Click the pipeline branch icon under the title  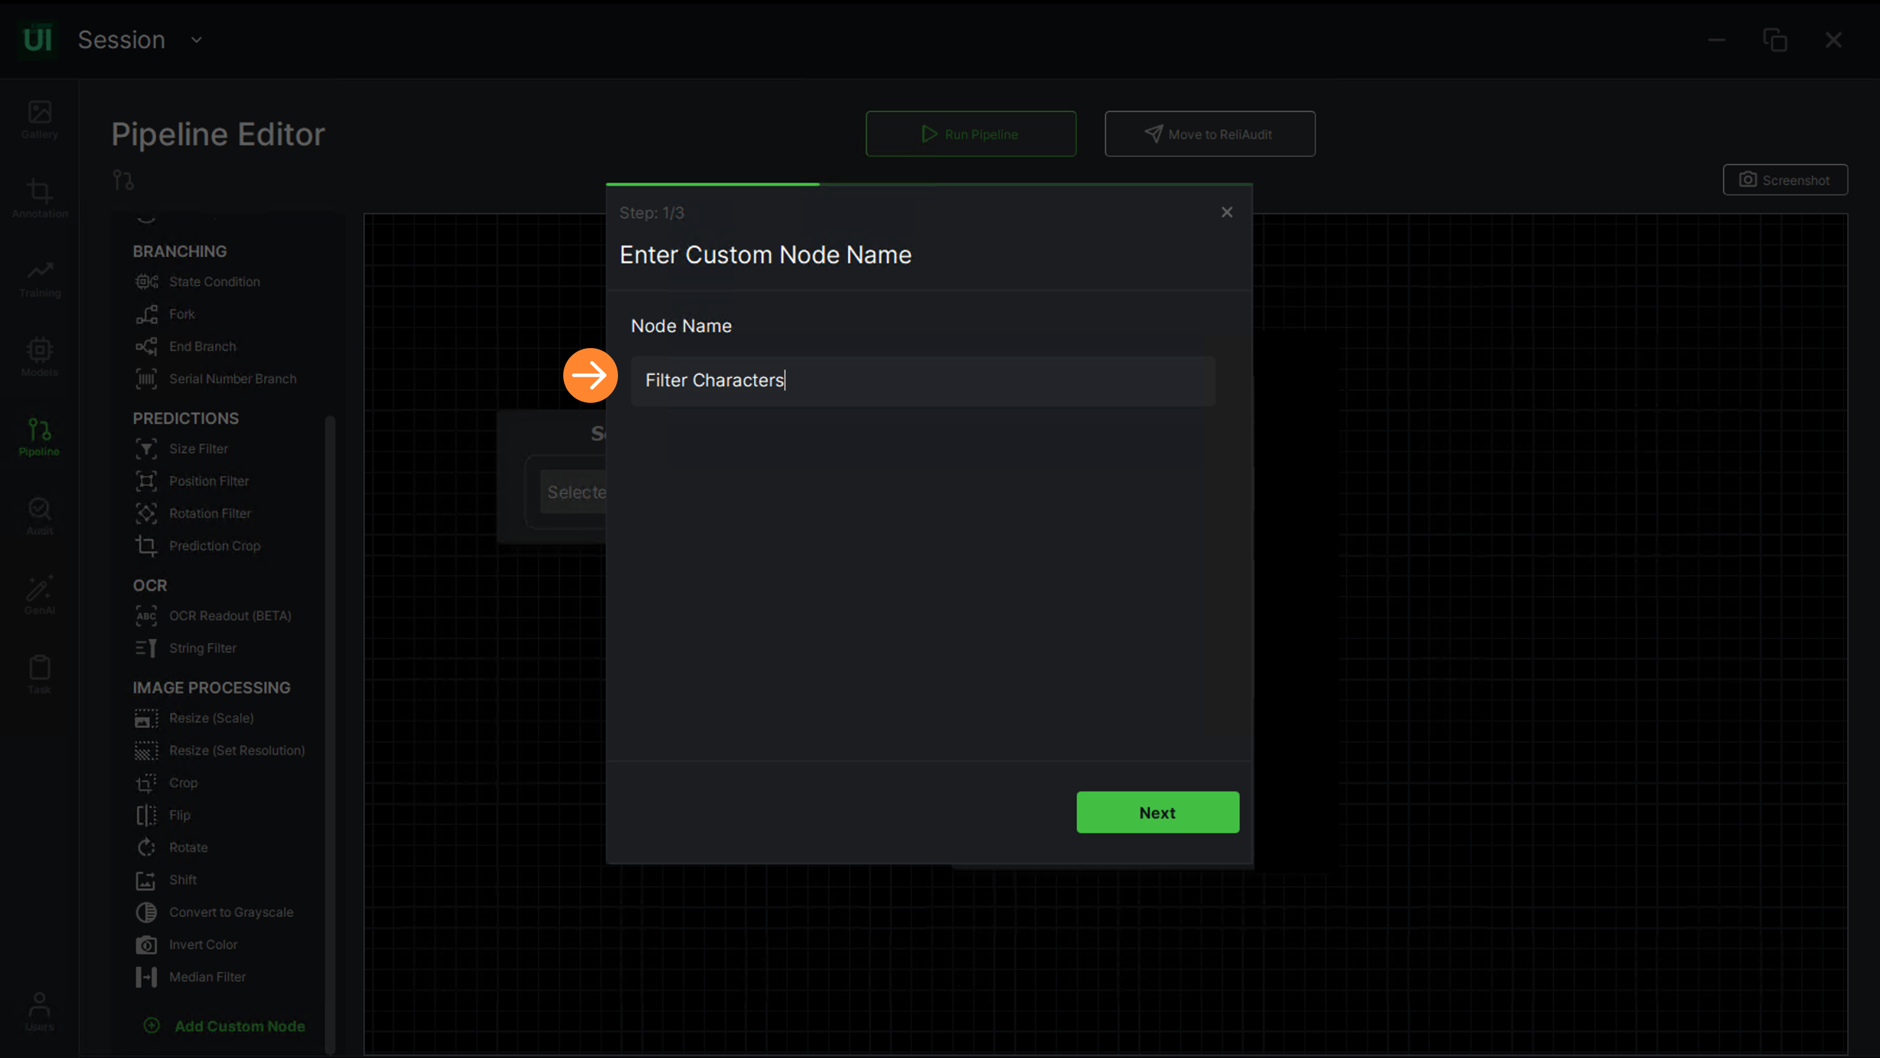tap(123, 180)
